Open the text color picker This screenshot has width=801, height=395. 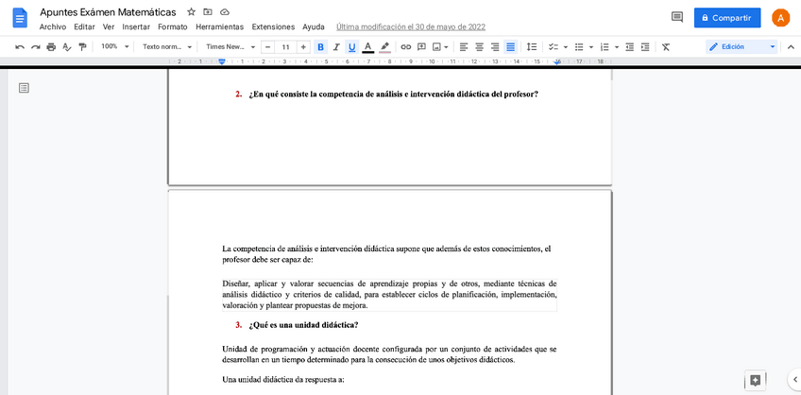(368, 46)
